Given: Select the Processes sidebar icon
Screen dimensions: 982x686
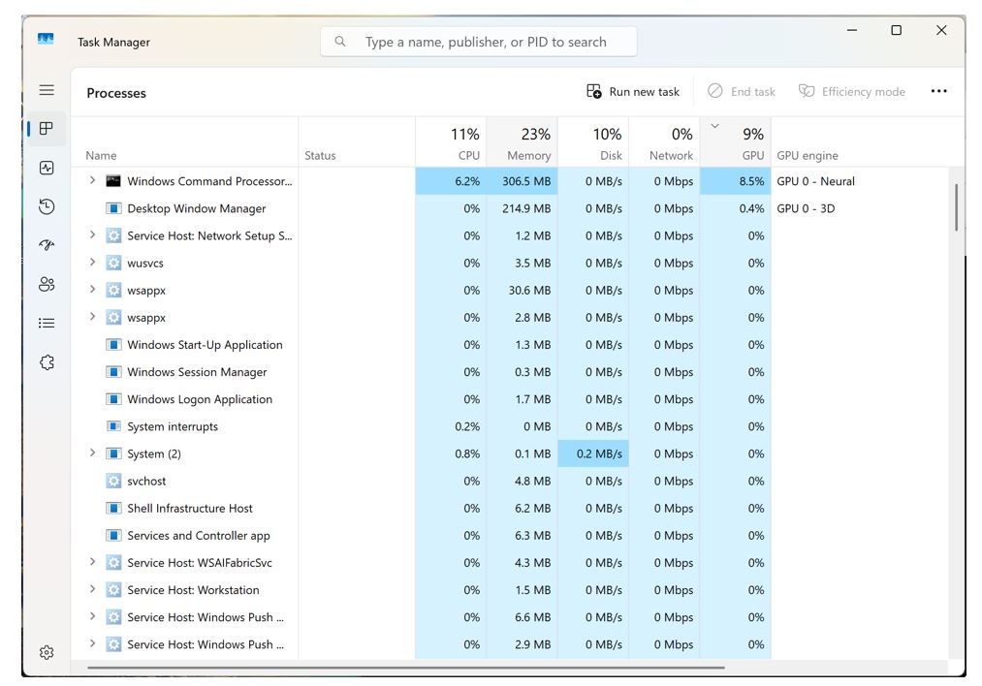Looking at the screenshot, I should (x=47, y=128).
